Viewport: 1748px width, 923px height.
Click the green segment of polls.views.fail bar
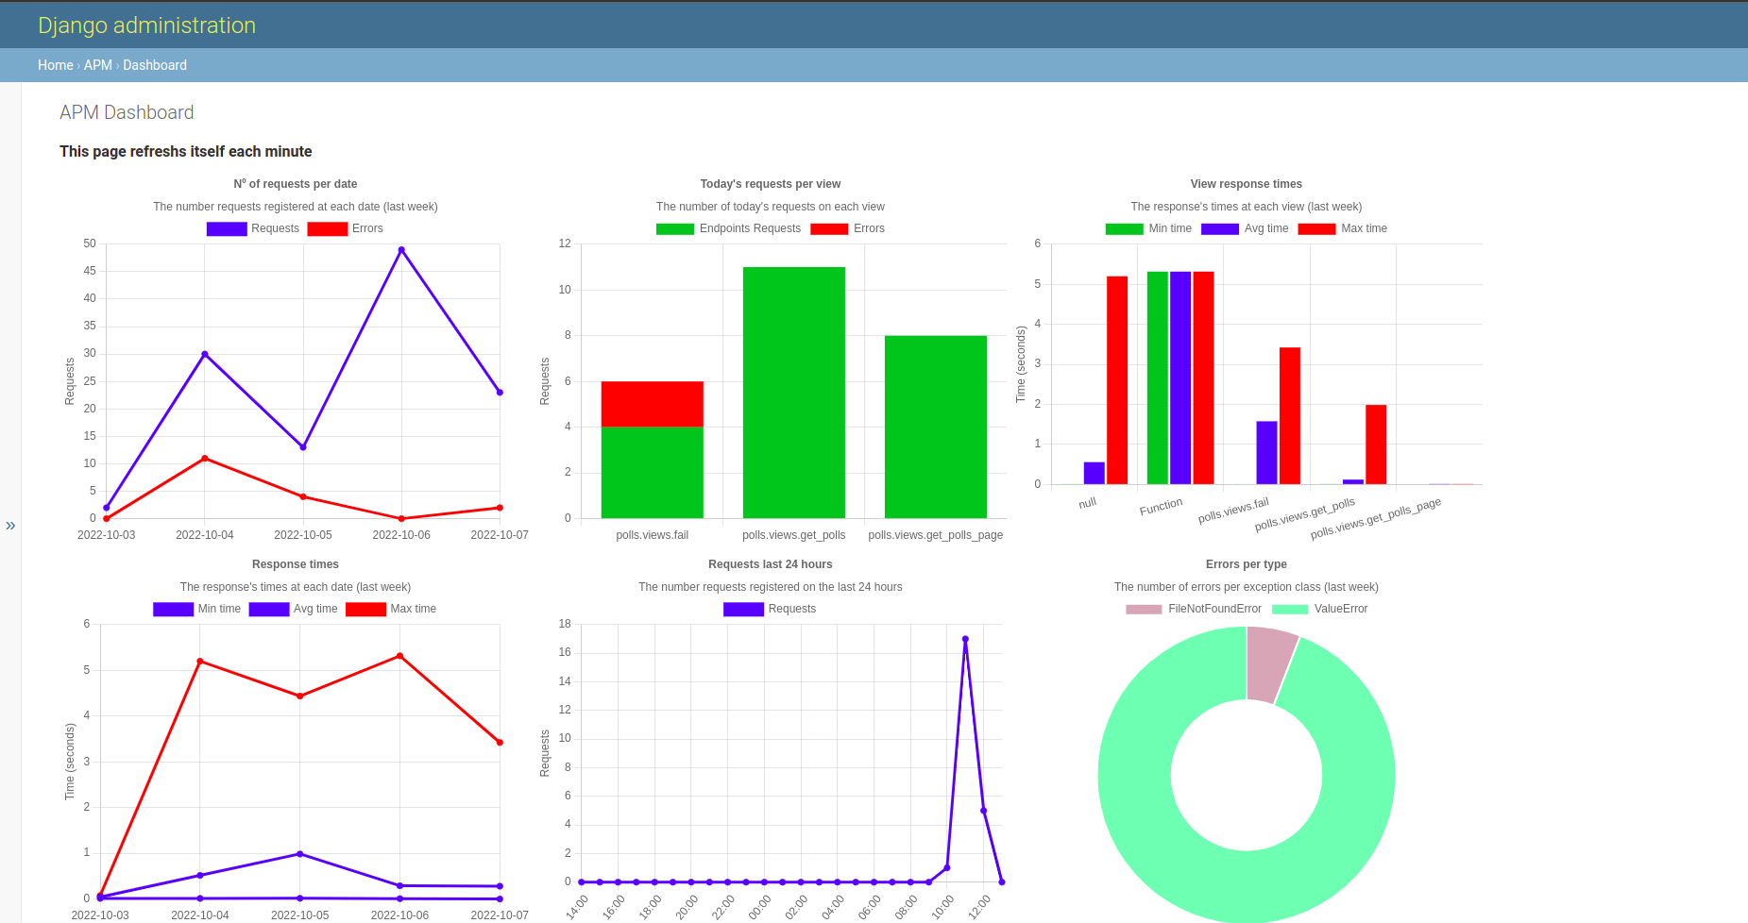click(653, 472)
